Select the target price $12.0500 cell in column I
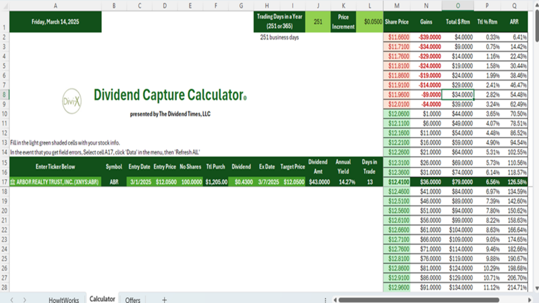Screen dimensions: 539x303 [292, 182]
